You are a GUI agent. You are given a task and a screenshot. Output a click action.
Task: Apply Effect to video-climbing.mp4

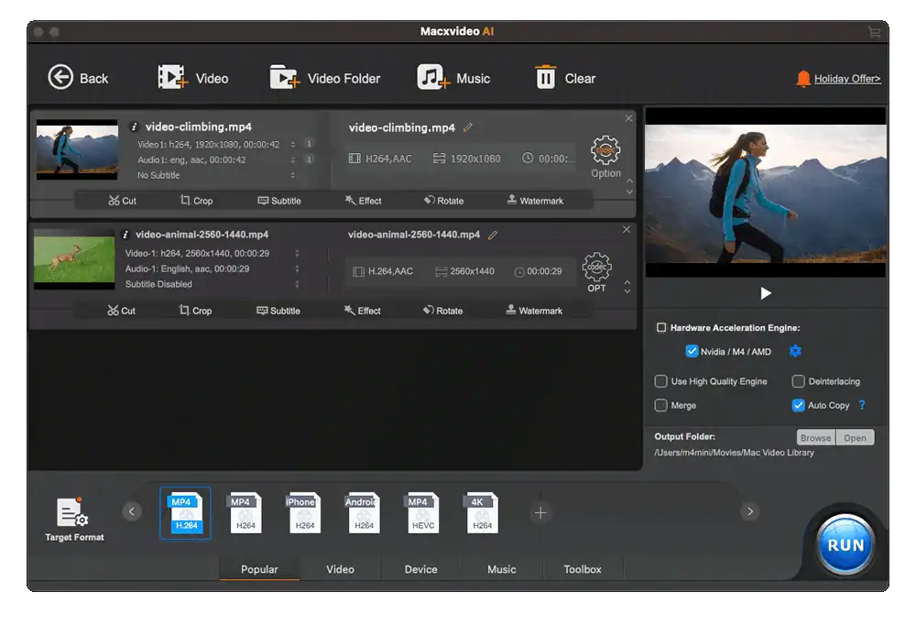pyautogui.click(x=363, y=201)
